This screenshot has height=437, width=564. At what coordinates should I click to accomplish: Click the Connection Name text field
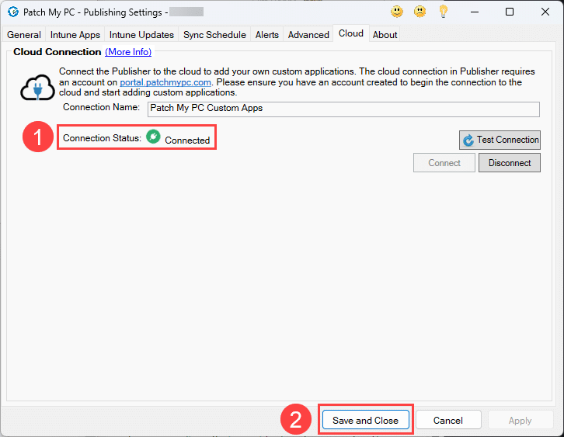(x=343, y=109)
